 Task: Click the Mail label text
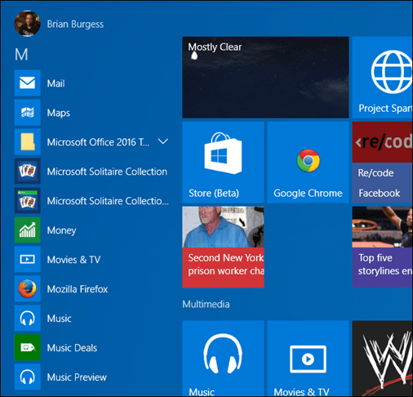coord(56,83)
